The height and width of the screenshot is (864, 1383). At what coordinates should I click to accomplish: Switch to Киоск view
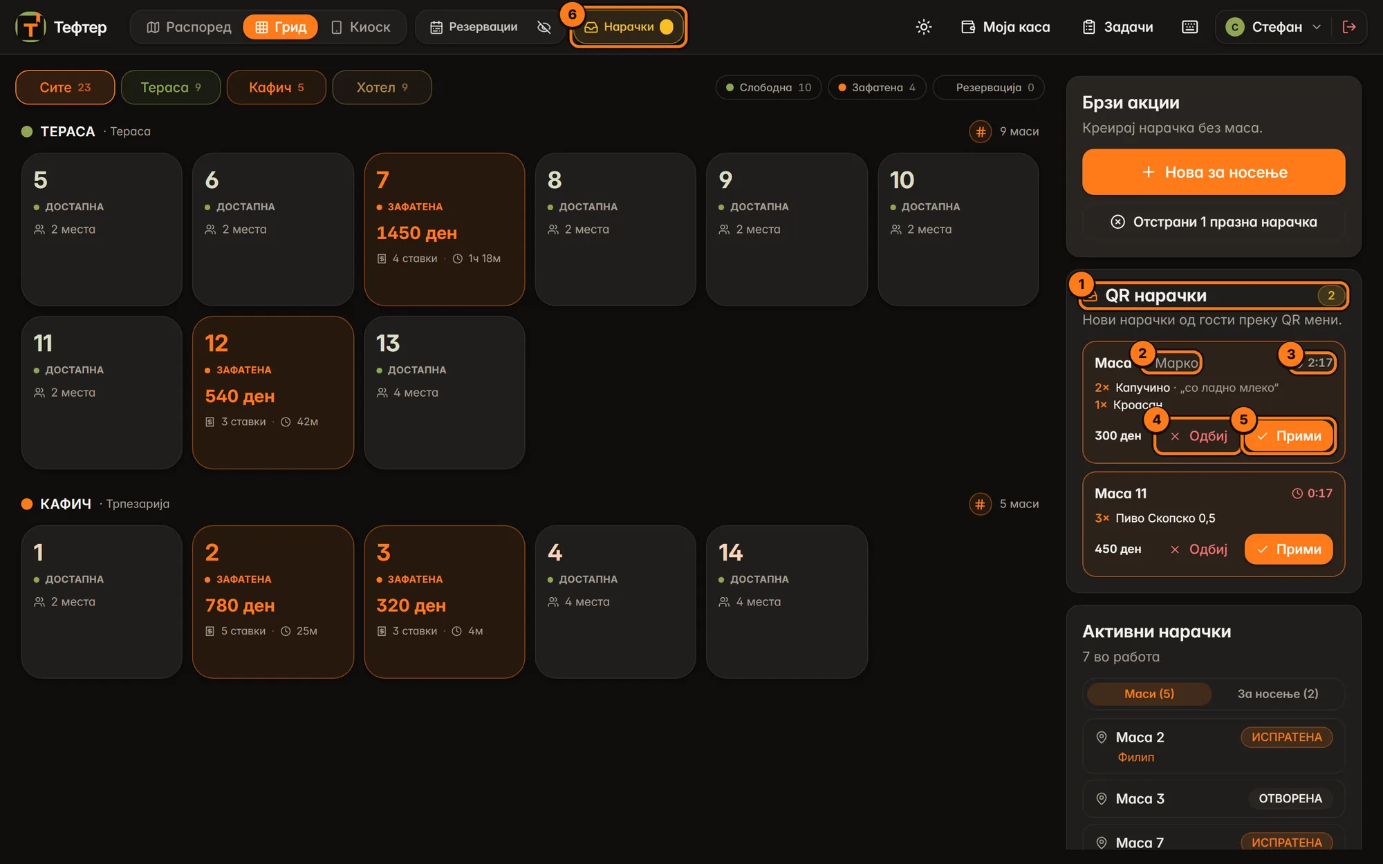361,27
